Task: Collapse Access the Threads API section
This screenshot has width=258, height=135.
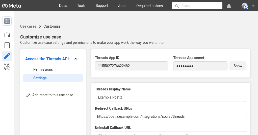Action: click(x=76, y=59)
